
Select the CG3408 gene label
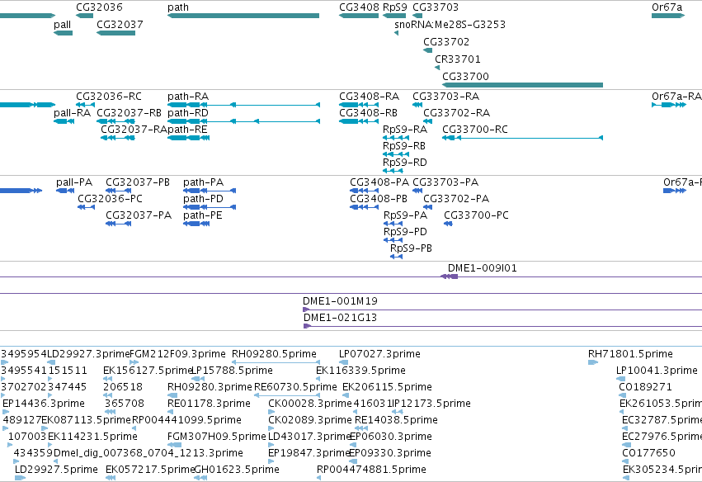click(359, 7)
